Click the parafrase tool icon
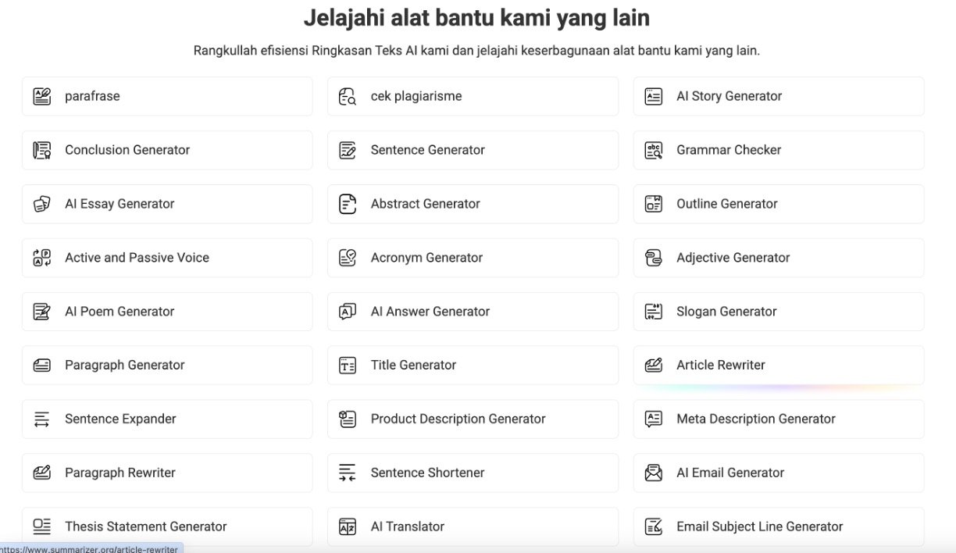This screenshot has width=956, height=553. click(42, 96)
